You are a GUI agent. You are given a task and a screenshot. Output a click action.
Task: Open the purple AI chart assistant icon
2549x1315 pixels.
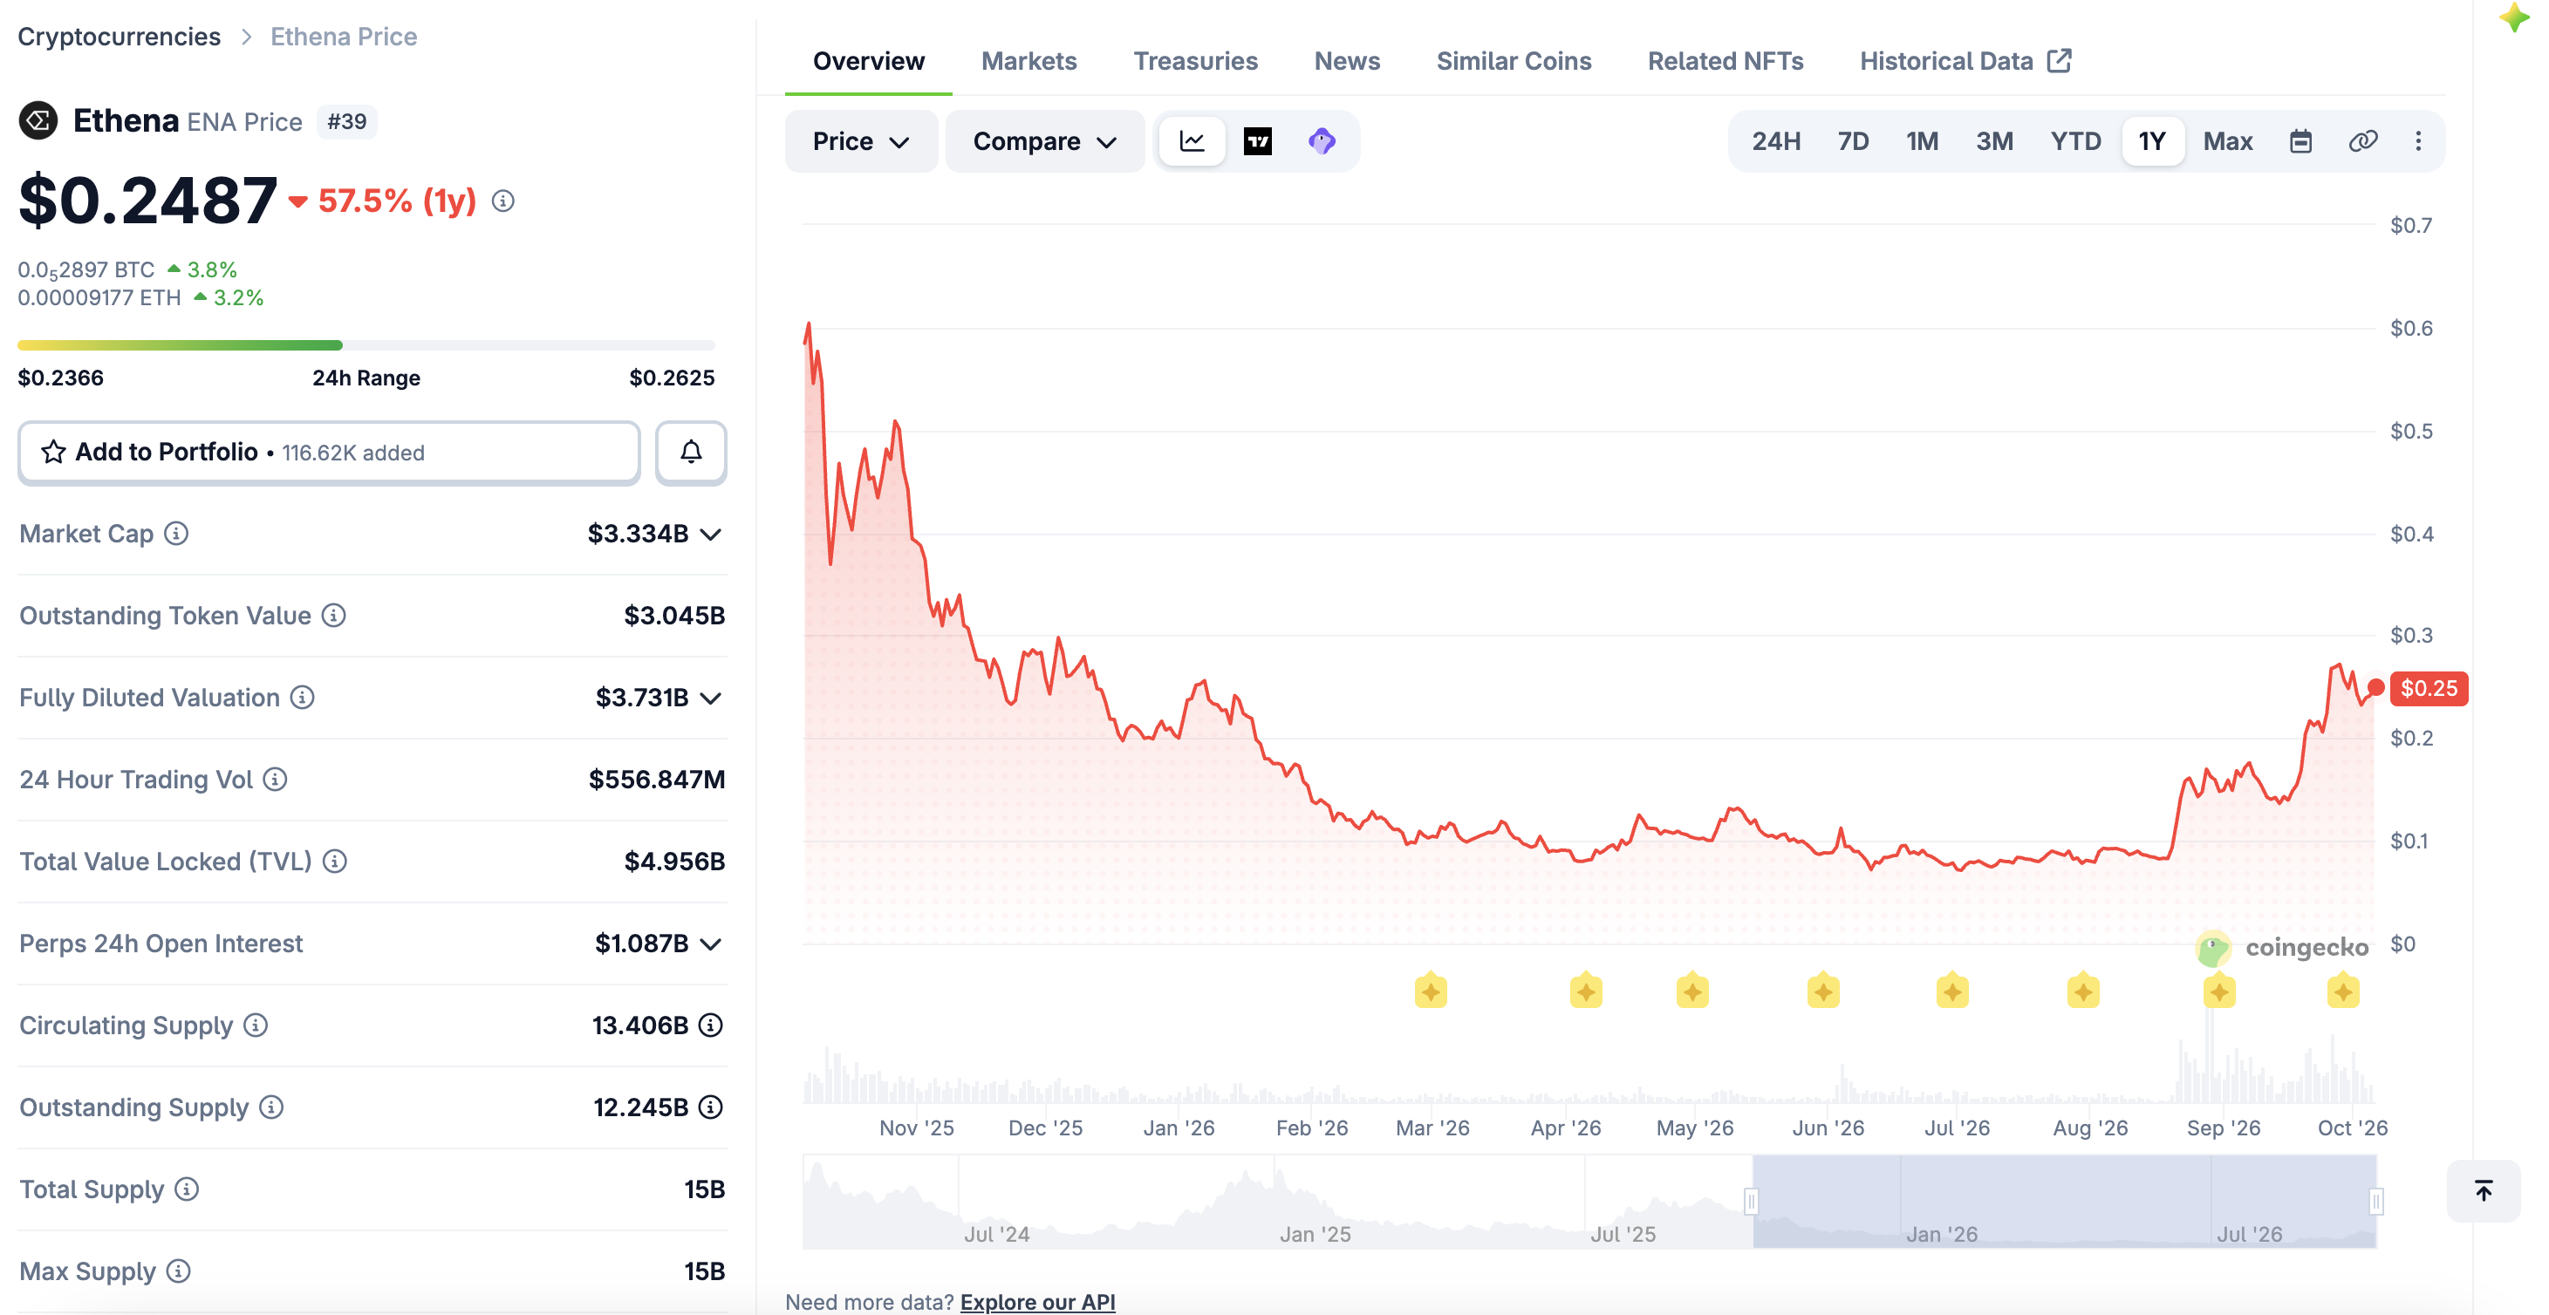tap(1322, 141)
